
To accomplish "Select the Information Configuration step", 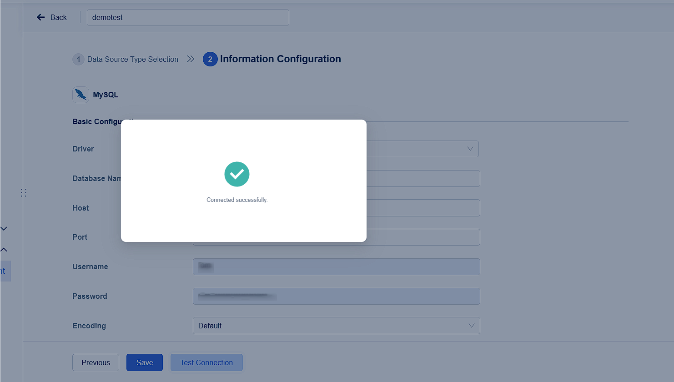I will click(x=280, y=59).
